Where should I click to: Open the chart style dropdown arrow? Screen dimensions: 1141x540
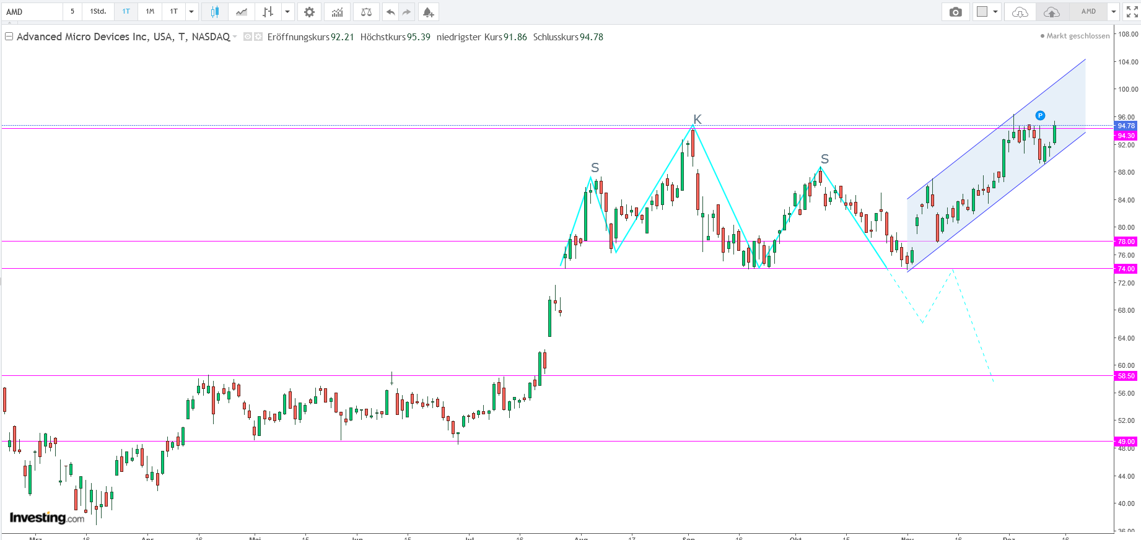point(287,12)
